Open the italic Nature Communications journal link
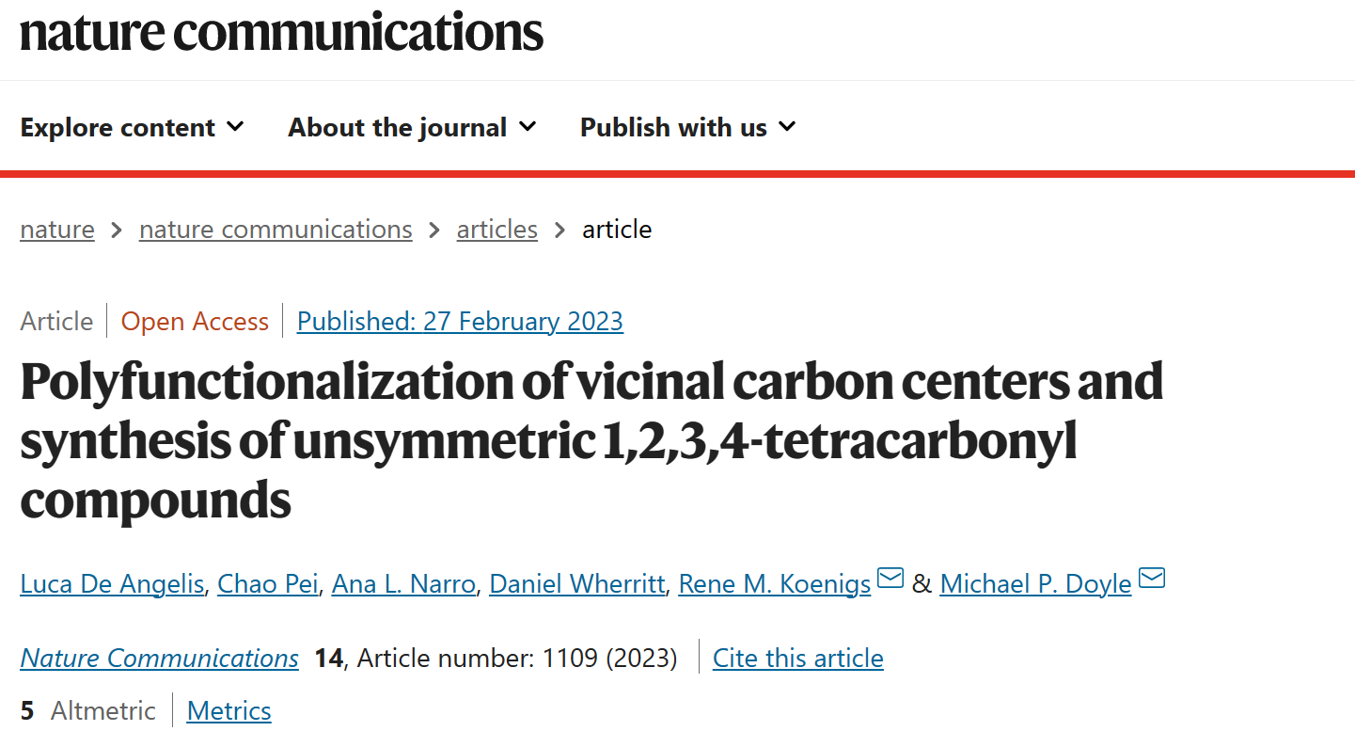 [159, 658]
